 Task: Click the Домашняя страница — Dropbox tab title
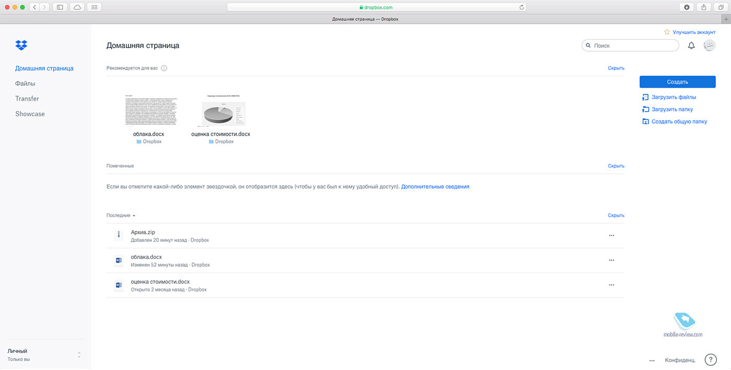coord(365,19)
